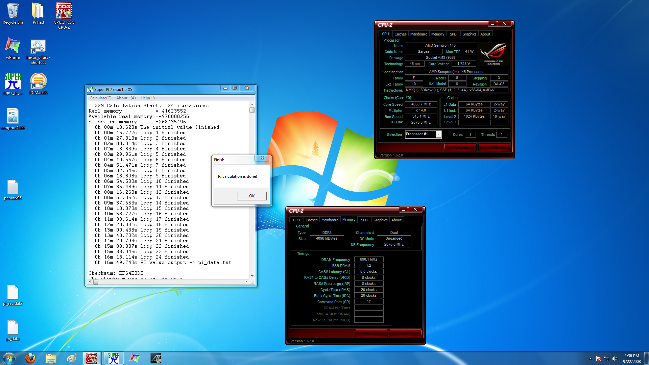
Task: Click the NB Frequency value 2070.0 MHz
Action: pyautogui.click(x=394, y=245)
